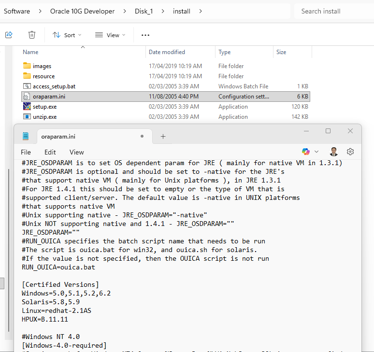
Task: Click the user account profile picture
Action: pos(333,152)
